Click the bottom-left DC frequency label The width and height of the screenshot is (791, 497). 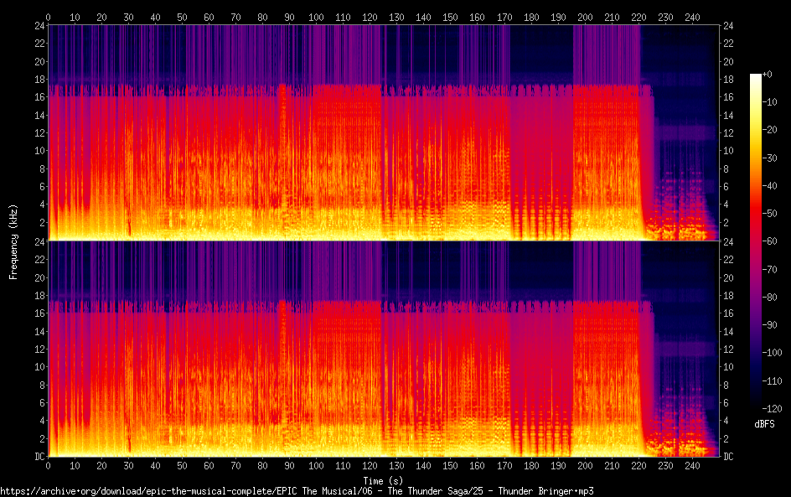(x=39, y=457)
